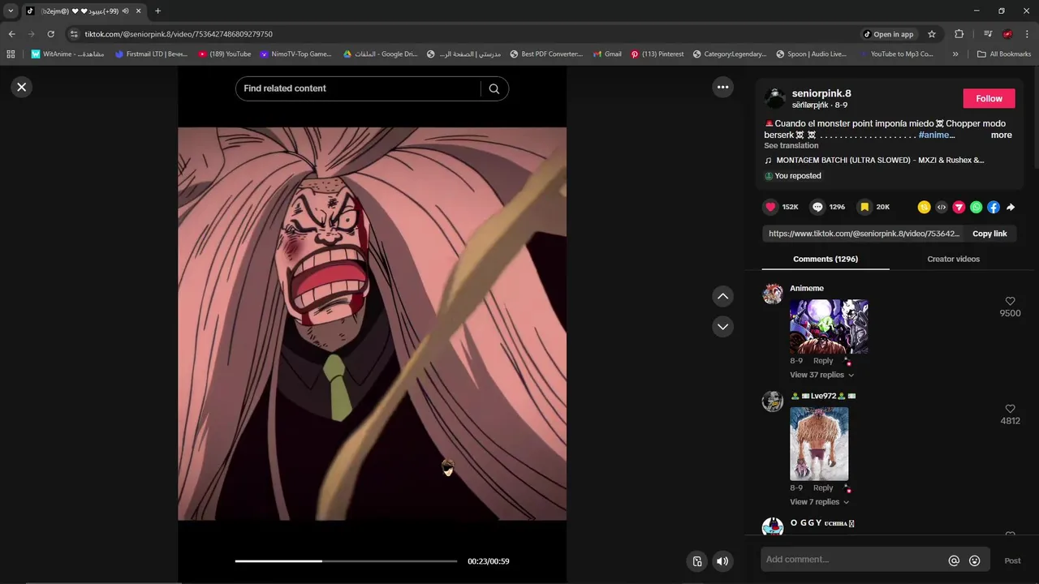This screenshot has width=1039, height=584.
Task: Show more bookmarks with chevron
Action: (x=955, y=54)
